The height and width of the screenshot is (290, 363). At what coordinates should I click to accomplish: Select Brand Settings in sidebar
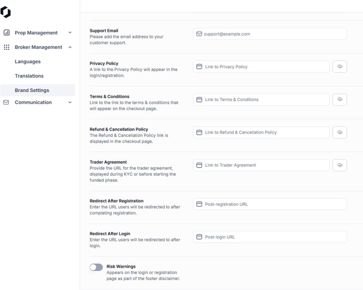pos(32,90)
